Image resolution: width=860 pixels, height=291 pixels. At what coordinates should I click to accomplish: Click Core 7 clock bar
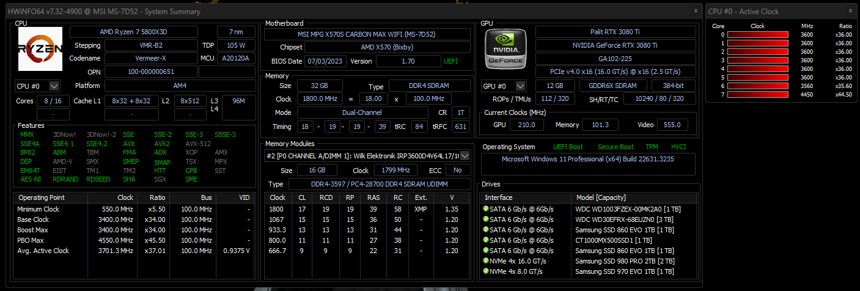tap(757, 95)
